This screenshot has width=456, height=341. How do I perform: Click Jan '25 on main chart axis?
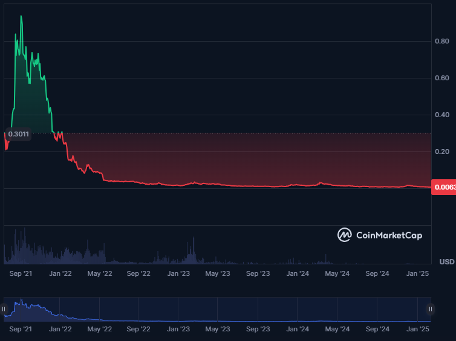coord(417,273)
